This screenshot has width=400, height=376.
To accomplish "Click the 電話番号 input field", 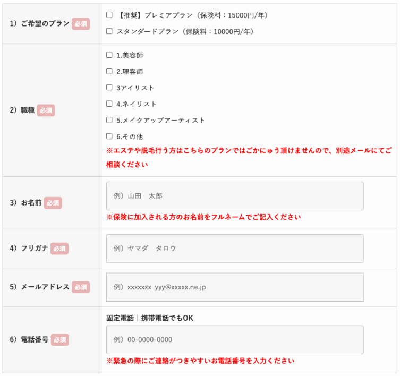I will click(235, 340).
